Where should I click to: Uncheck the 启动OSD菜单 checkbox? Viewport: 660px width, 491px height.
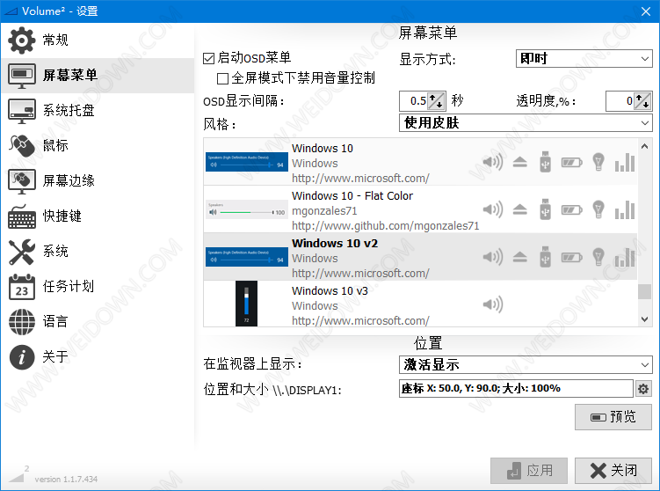209,58
